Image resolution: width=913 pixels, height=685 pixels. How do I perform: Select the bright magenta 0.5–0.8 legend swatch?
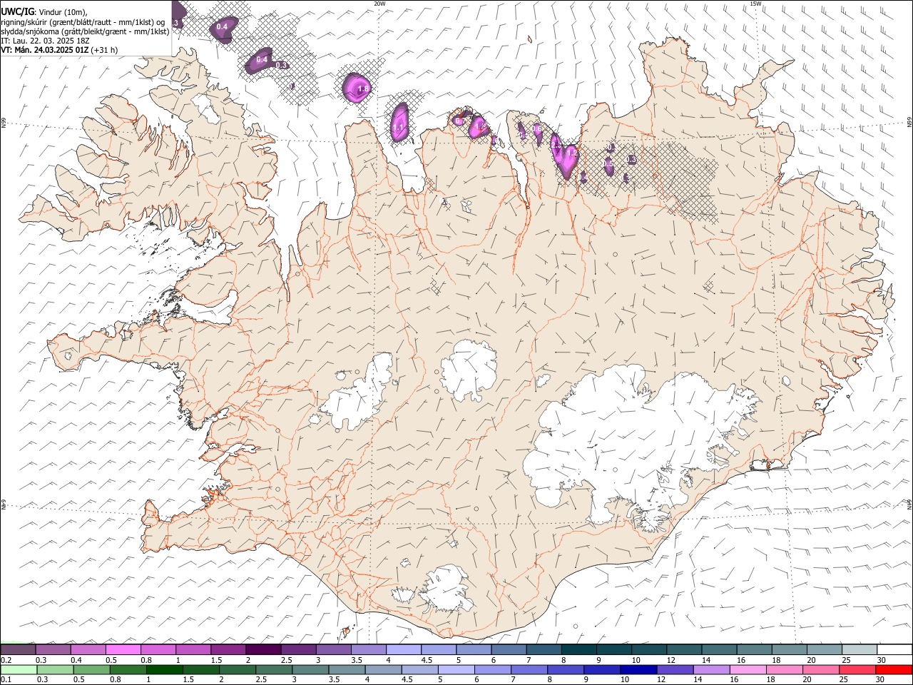click(x=123, y=650)
